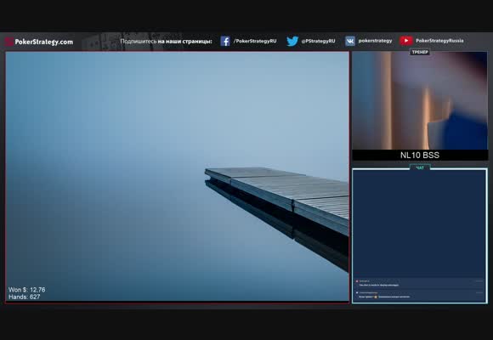
Task: Open the /PokerStrategyRU Facebook link
Action: 255,41
